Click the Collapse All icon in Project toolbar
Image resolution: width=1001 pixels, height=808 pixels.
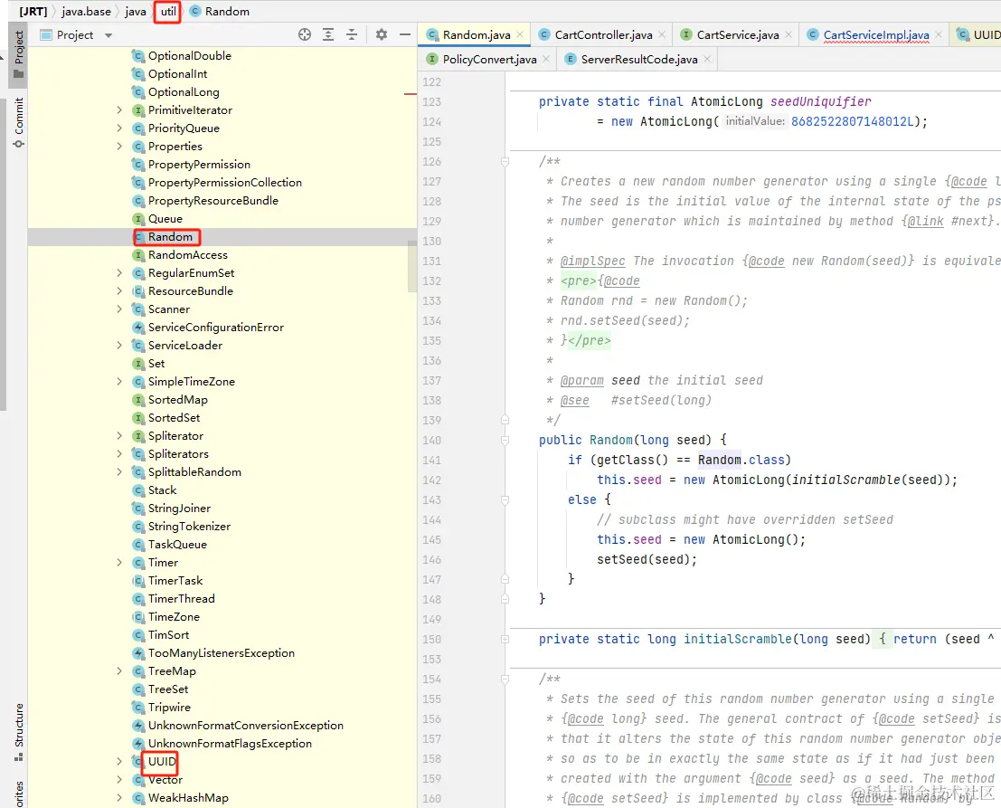(352, 35)
